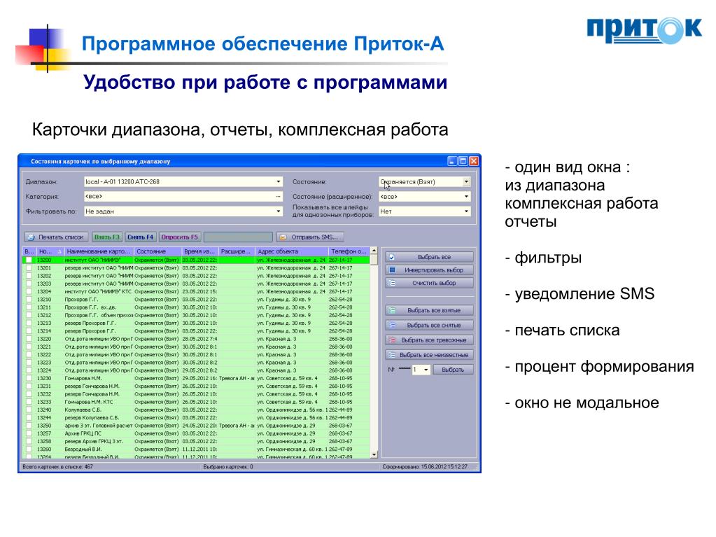Select row институт ОАО "НИИМЭ" КТС

click(197, 291)
